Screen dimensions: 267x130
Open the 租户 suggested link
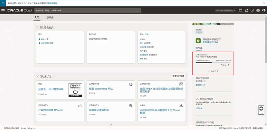point(141,43)
